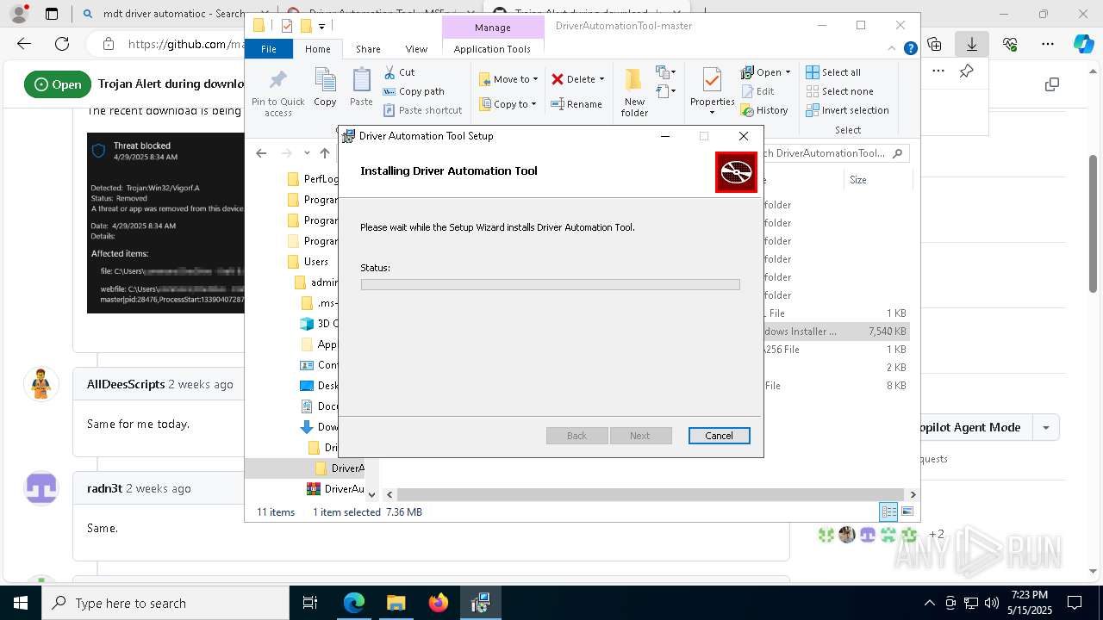The width and height of the screenshot is (1103, 620).
Task: Click Edit in the Explorer ribbon
Action: pyautogui.click(x=757, y=91)
